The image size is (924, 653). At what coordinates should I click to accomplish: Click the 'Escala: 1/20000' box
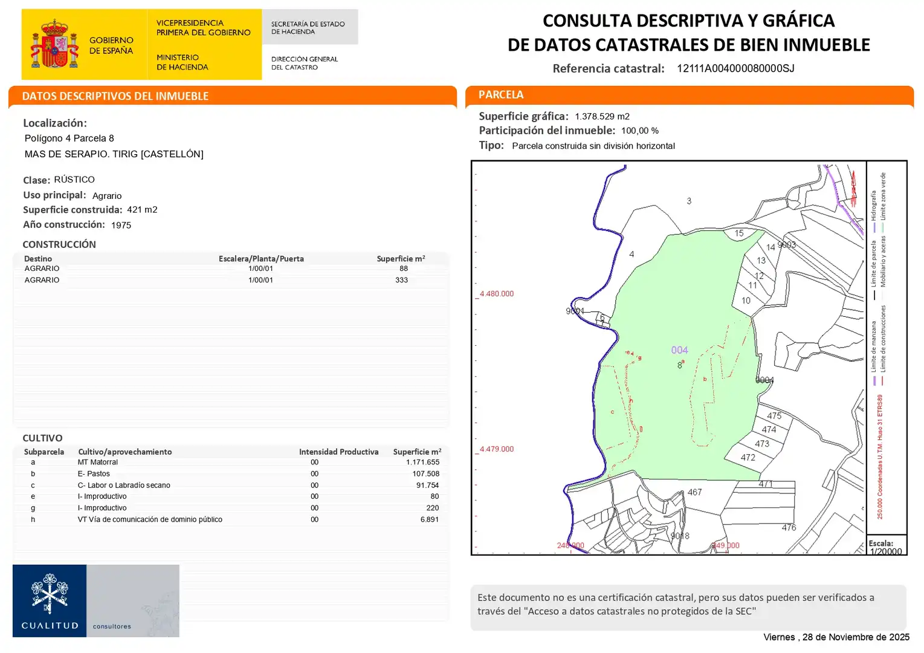coord(886,546)
